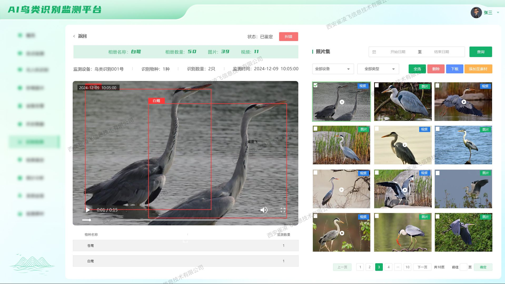Click the calendar icon in date range field
Viewport: 505px width, 284px height.
(x=374, y=52)
